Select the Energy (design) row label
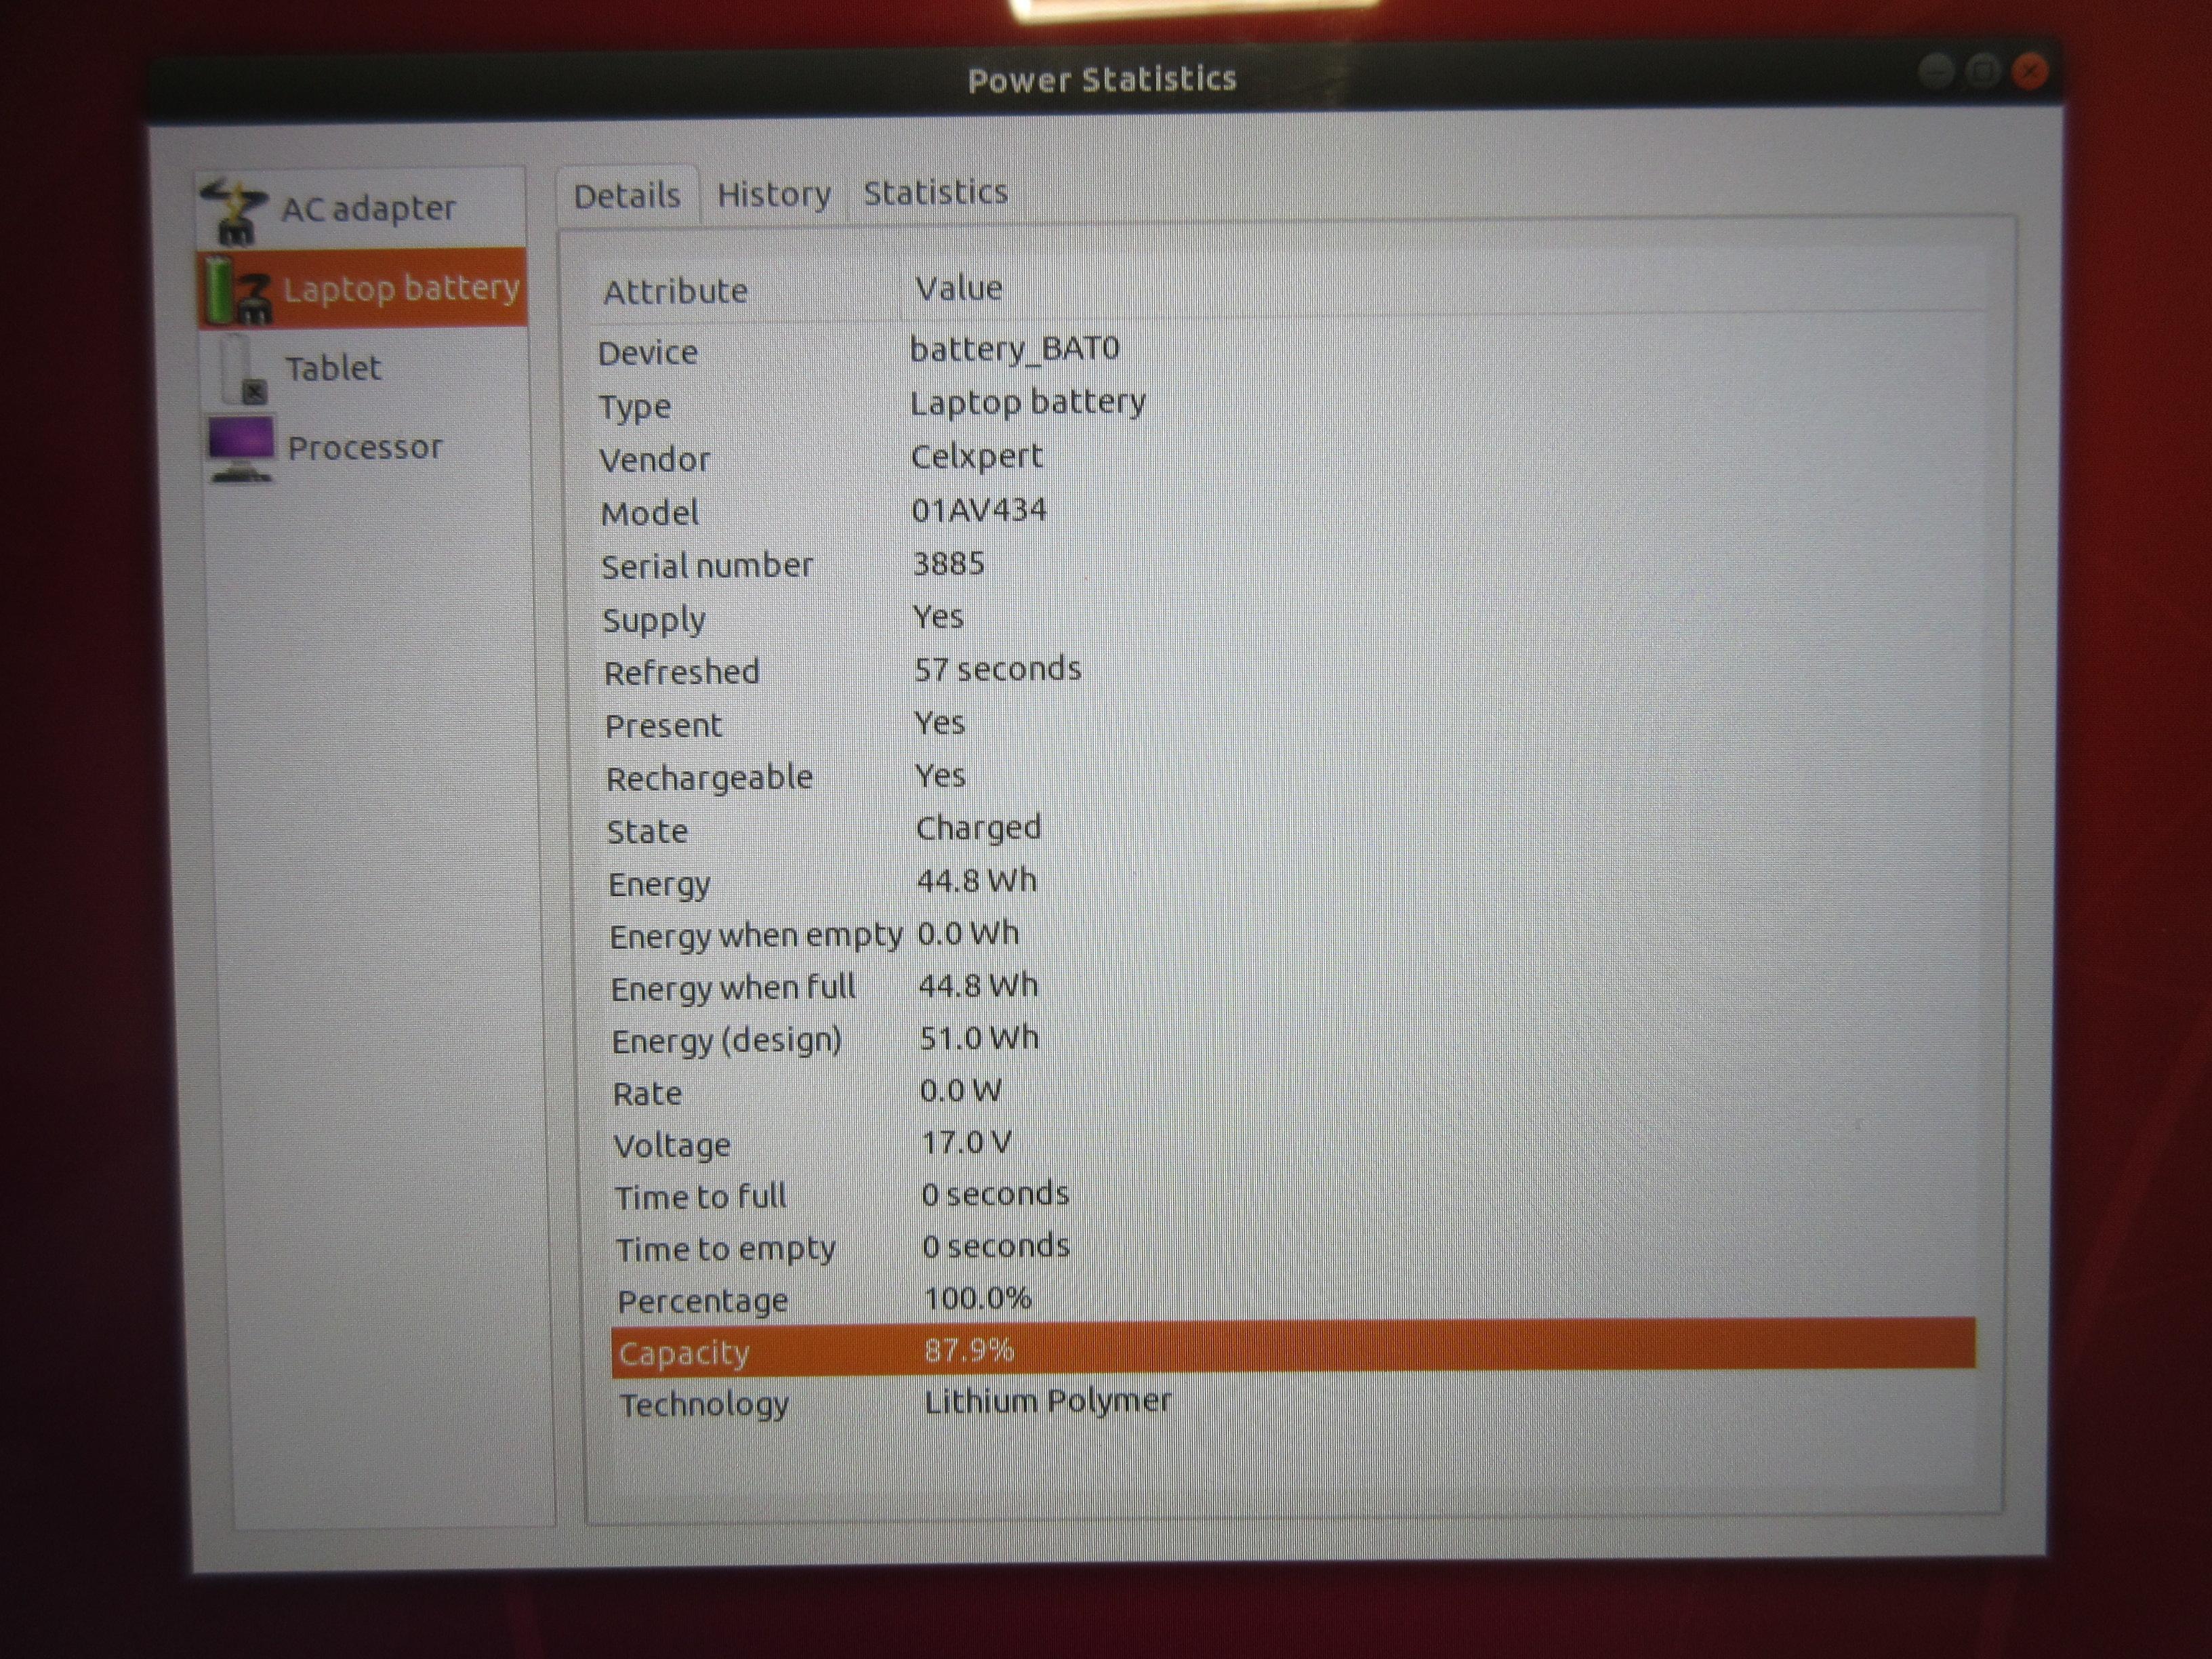2212x1659 pixels. point(727,1041)
